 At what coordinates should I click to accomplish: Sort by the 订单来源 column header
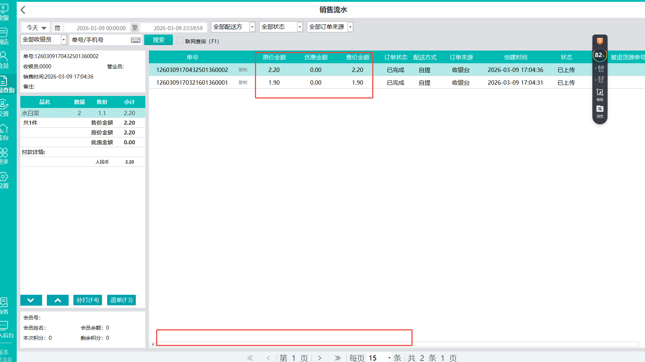[x=461, y=57]
